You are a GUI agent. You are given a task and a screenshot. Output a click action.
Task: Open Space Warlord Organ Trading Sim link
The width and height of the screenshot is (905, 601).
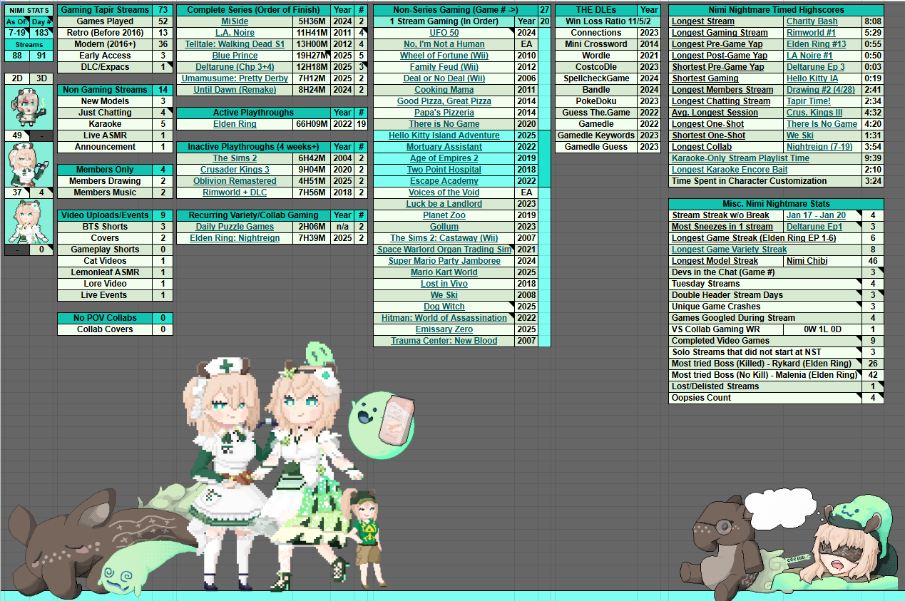444,250
